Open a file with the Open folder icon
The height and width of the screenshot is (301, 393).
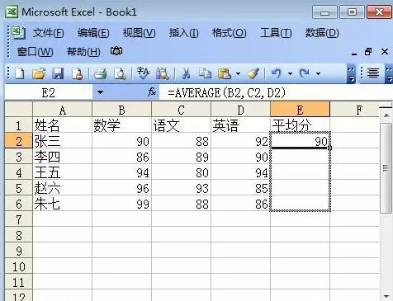point(39,73)
